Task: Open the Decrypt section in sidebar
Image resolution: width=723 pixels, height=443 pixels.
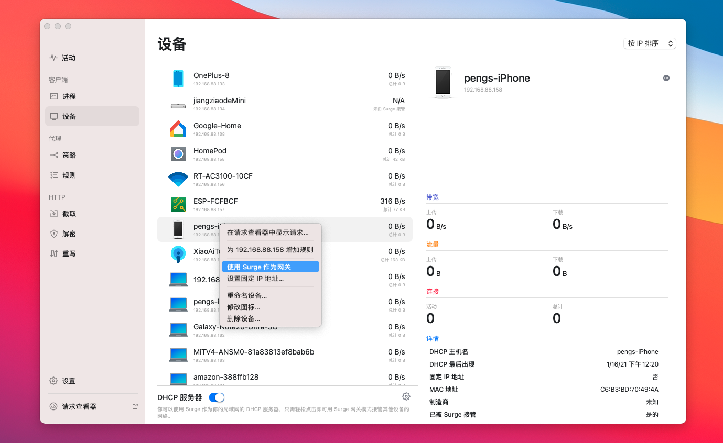Action: coord(69,234)
